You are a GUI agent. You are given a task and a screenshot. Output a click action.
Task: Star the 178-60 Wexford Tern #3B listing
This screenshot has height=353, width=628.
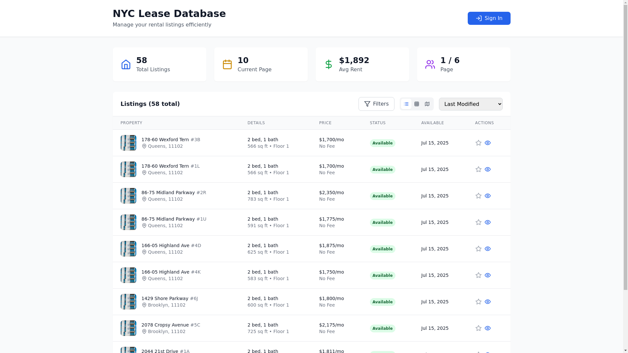click(479, 143)
